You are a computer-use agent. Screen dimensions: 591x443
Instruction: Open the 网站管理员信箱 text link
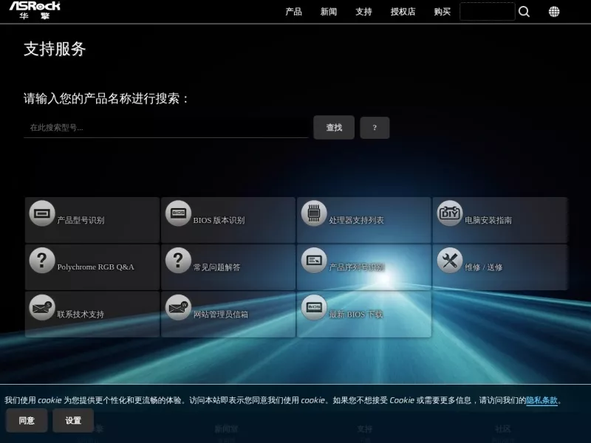pyautogui.click(x=220, y=315)
